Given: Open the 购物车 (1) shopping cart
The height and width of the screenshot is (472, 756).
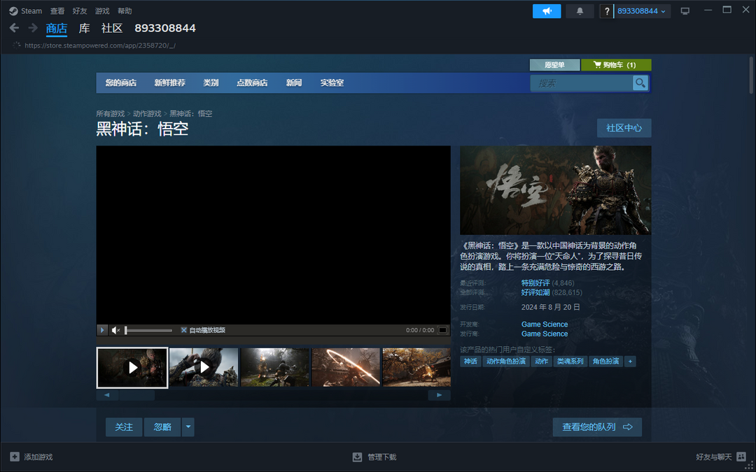Looking at the screenshot, I should tap(616, 64).
